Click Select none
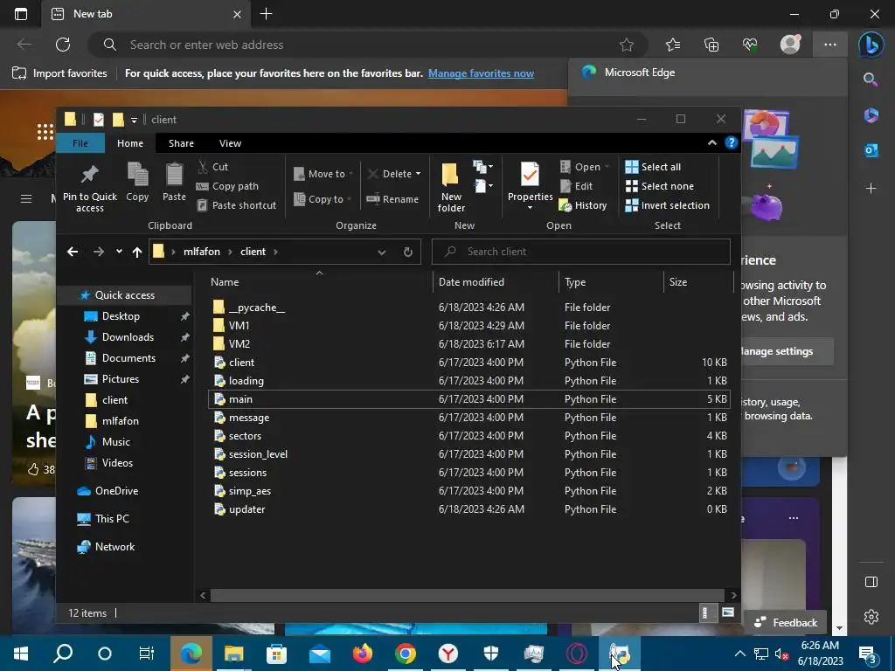 click(659, 186)
